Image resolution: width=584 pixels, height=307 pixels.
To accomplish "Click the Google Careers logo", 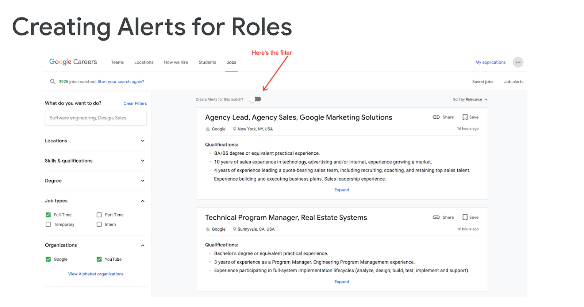I will point(73,62).
